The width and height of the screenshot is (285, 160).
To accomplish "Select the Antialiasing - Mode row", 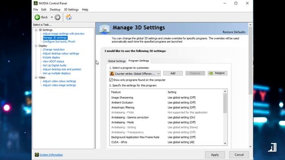I will [x=166, y=122].
